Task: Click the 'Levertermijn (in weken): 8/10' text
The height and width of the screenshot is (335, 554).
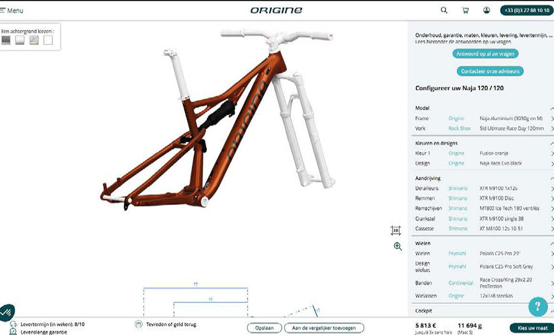Action: coord(53,324)
